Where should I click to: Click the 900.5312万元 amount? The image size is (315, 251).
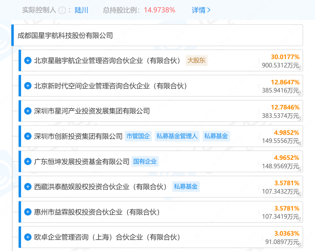[x=281, y=65]
